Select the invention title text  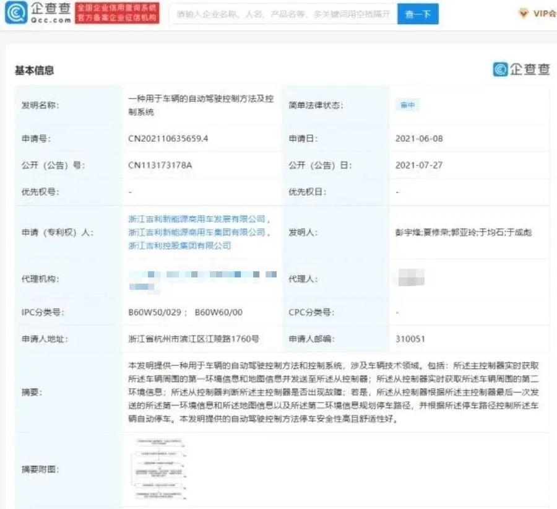point(201,105)
